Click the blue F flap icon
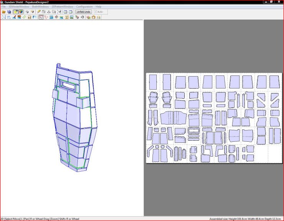This screenshot has width=284, height=221. (34, 17)
